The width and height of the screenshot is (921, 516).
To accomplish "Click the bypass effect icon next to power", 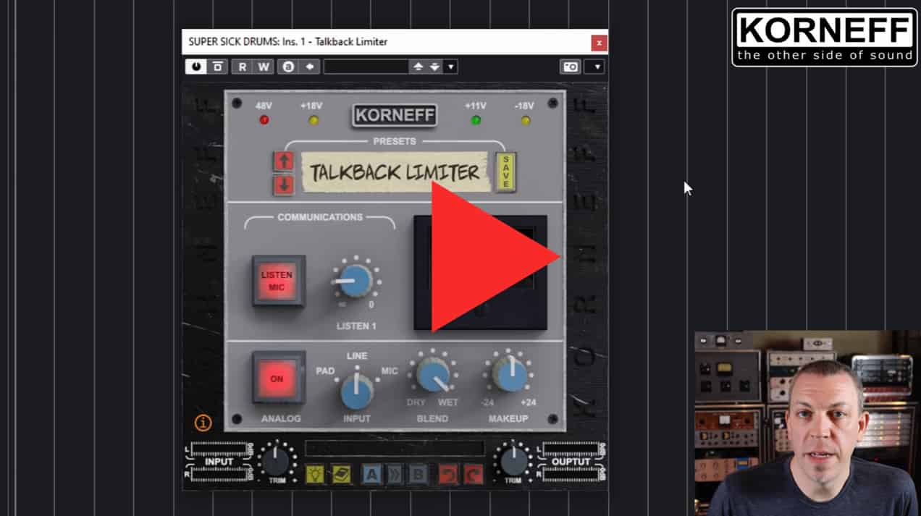I will click(x=217, y=67).
